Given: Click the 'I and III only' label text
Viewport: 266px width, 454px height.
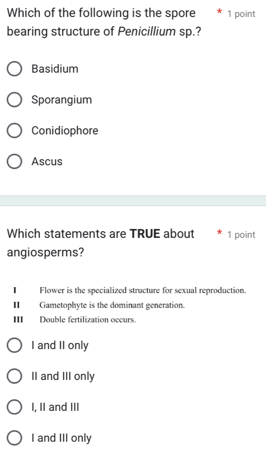Looking at the screenshot, I should pos(60,438).
